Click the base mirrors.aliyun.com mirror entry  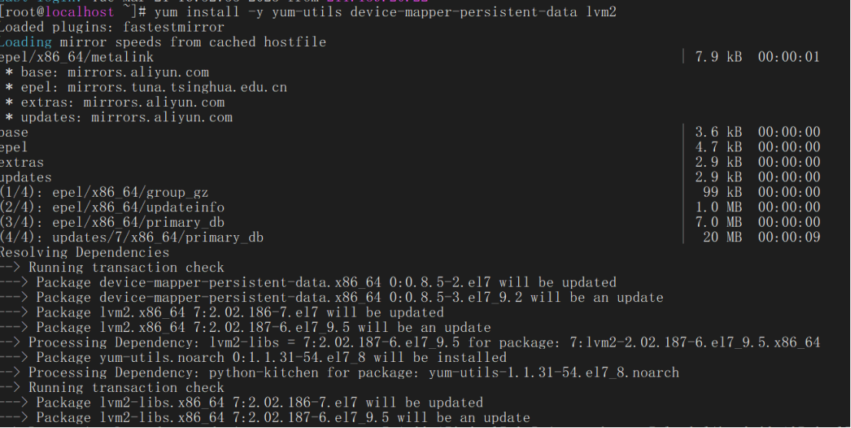107,72
